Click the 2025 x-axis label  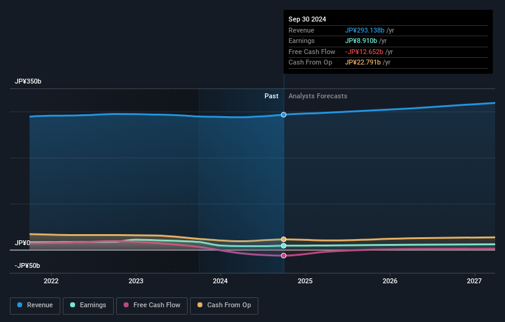(305, 281)
